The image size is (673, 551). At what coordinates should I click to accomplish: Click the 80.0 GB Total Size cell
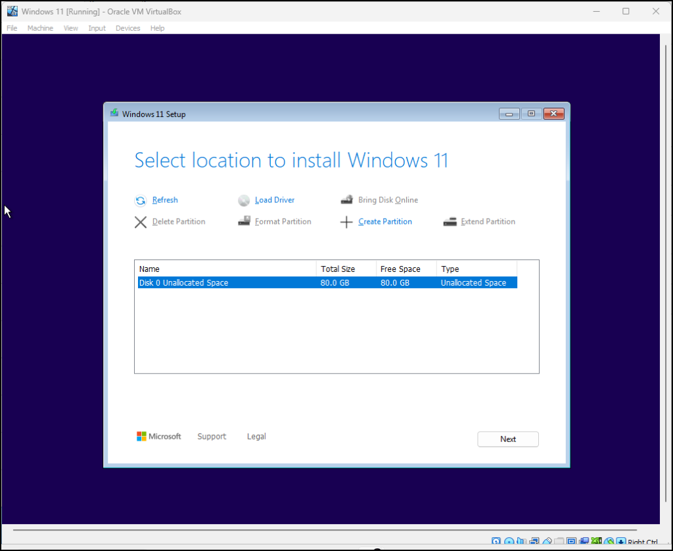(x=335, y=282)
